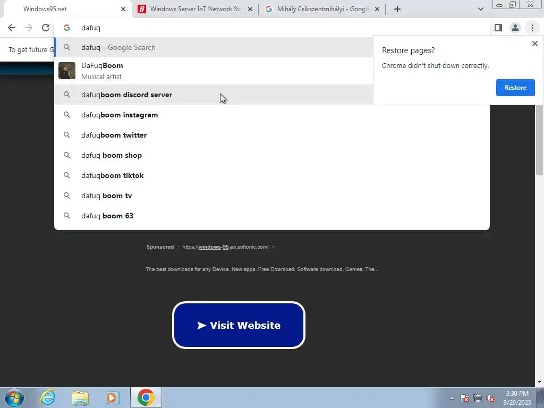This screenshot has height=408, width=544.
Task: Click the network status tray icon
Action: click(478, 398)
